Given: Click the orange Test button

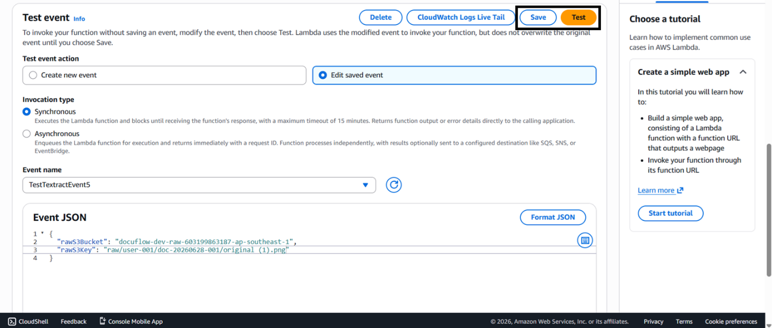Looking at the screenshot, I should [x=579, y=17].
